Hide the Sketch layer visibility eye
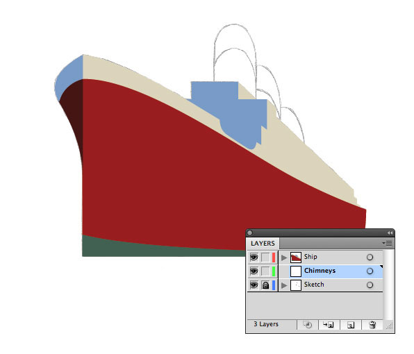This screenshot has width=414, height=354. coord(254,285)
